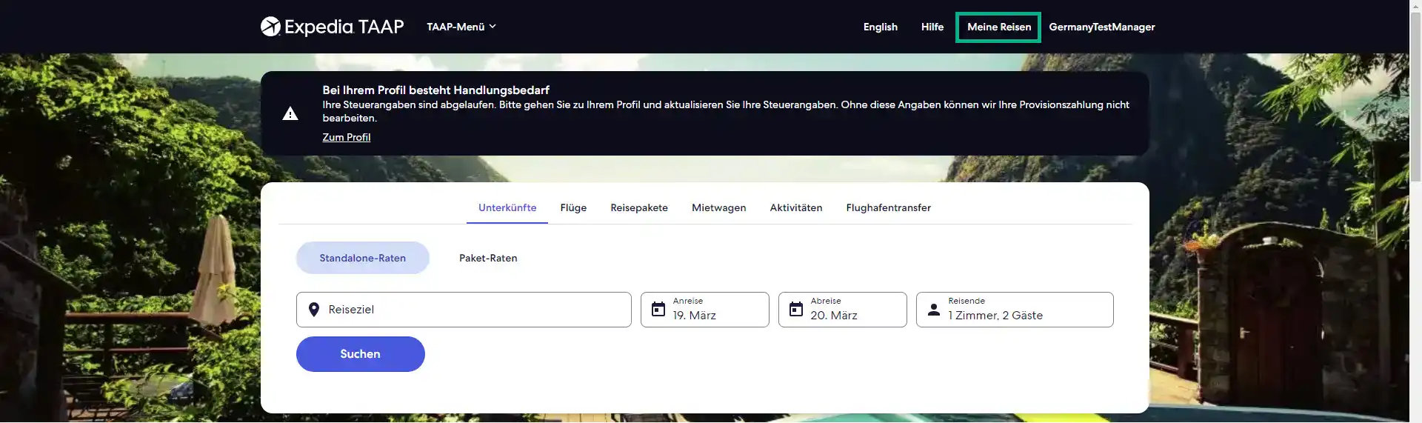This screenshot has width=1422, height=423.
Task: Open Meine Reisen
Action: pyautogui.click(x=998, y=27)
